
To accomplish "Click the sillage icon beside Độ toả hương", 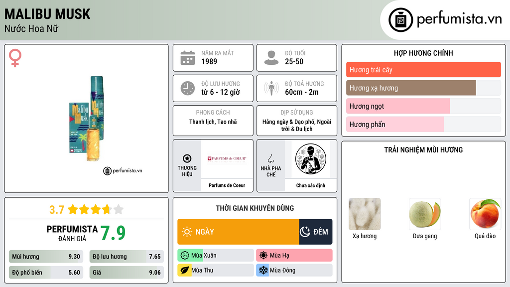I will [271, 88].
